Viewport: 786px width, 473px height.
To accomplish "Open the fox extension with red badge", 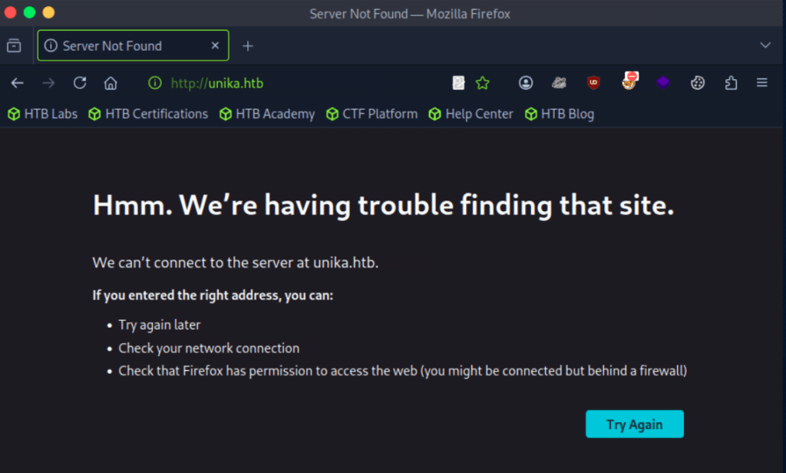I will coord(629,81).
